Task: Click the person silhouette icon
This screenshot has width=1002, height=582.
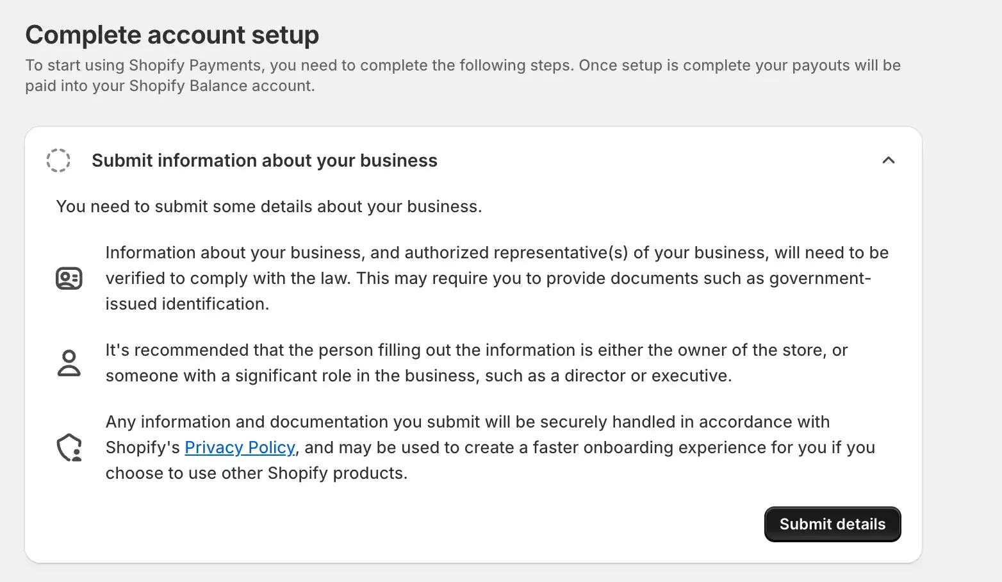Action: click(69, 363)
